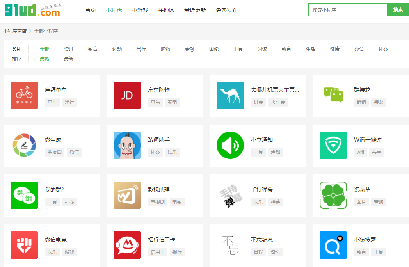Click the 京东购物 JD icon
The image size is (409, 267).
click(x=127, y=95)
